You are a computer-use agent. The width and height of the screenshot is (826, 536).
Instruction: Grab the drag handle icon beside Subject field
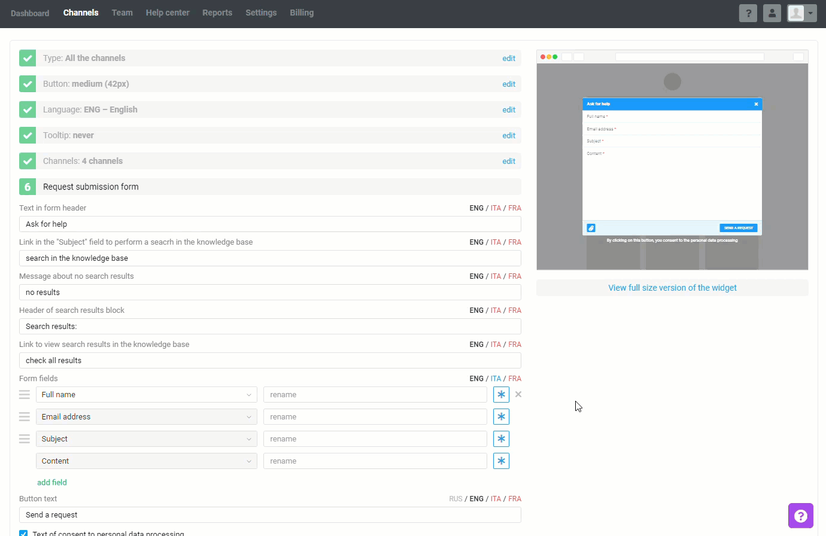(24, 438)
